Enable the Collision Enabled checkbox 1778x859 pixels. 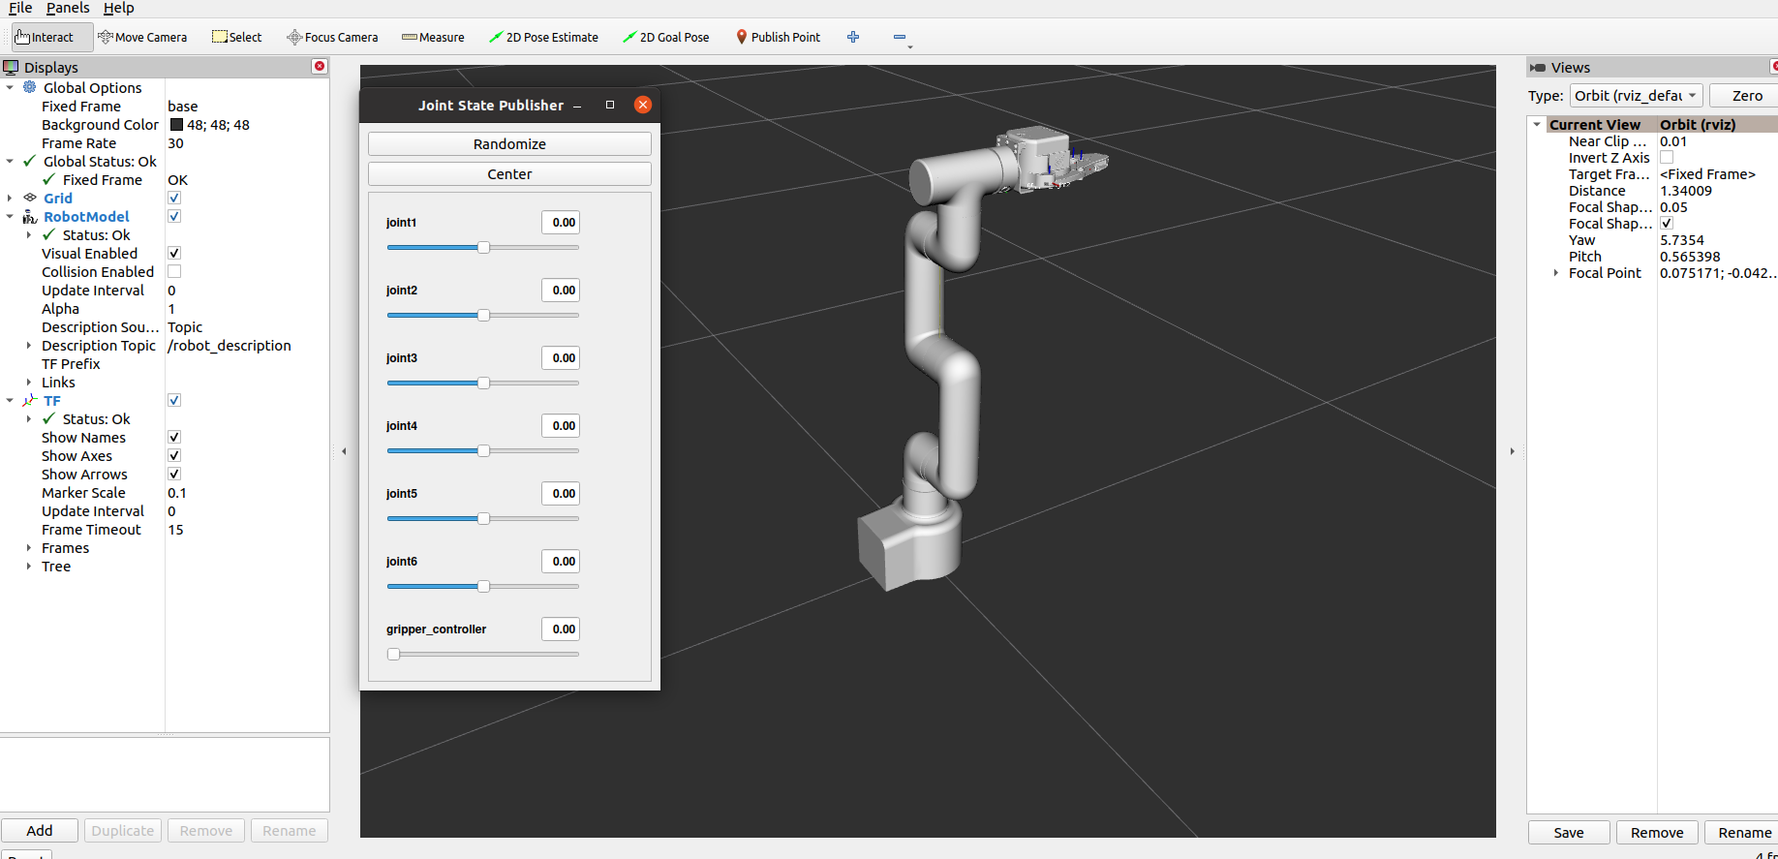[x=174, y=272]
